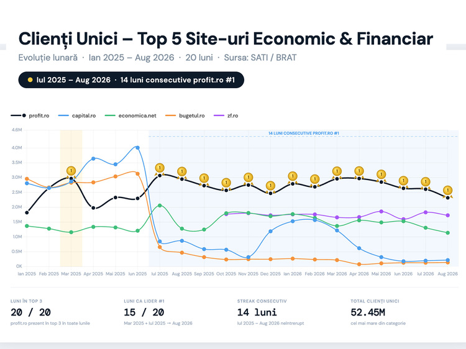This screenshot has height=349, width=466.
Task: Click the zf.ro legend entry
Action: point(226,116)
